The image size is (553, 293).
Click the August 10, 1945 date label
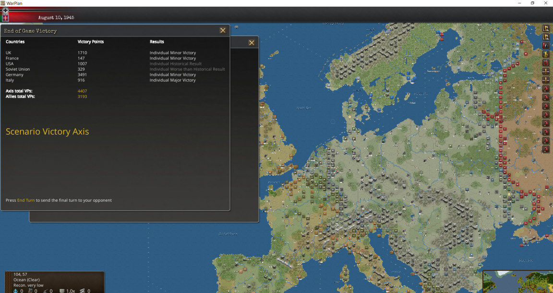pos(56,17)
